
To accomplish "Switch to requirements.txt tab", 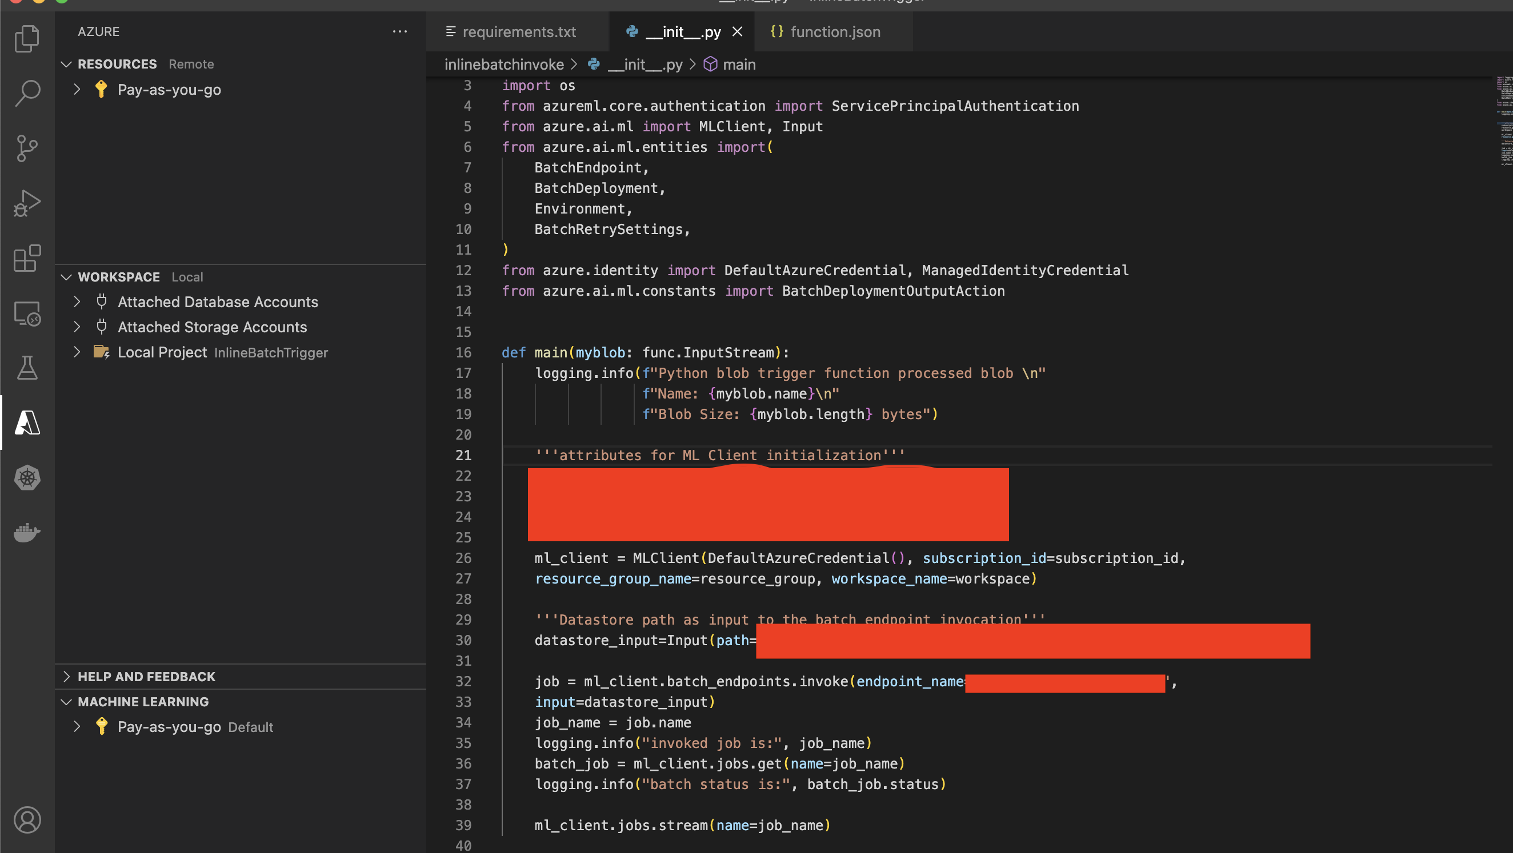I will [x=518, y=32].
